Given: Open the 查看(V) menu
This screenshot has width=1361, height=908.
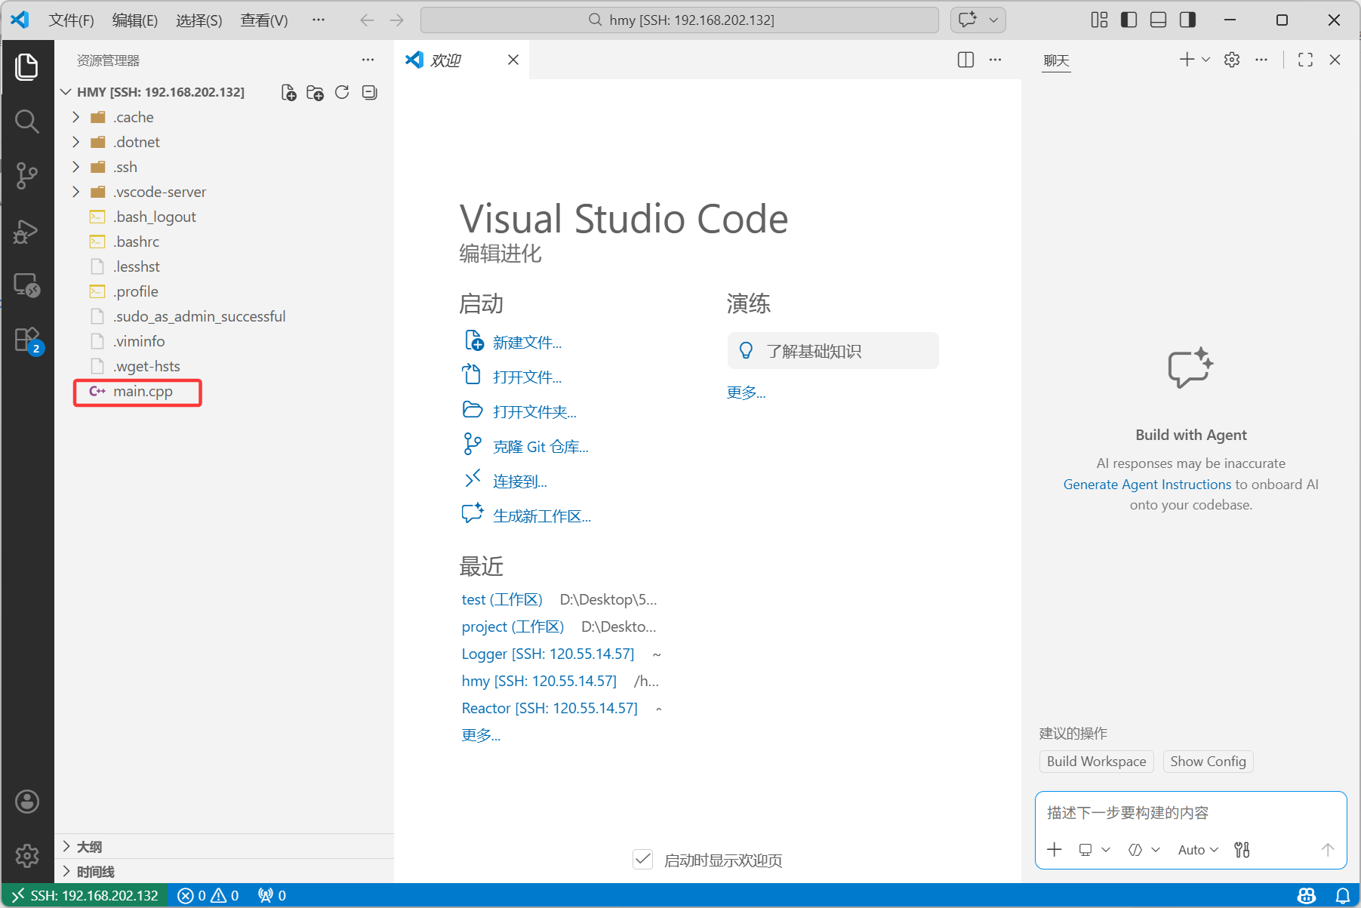Looking at the screenshot, I should coord(264,20).
